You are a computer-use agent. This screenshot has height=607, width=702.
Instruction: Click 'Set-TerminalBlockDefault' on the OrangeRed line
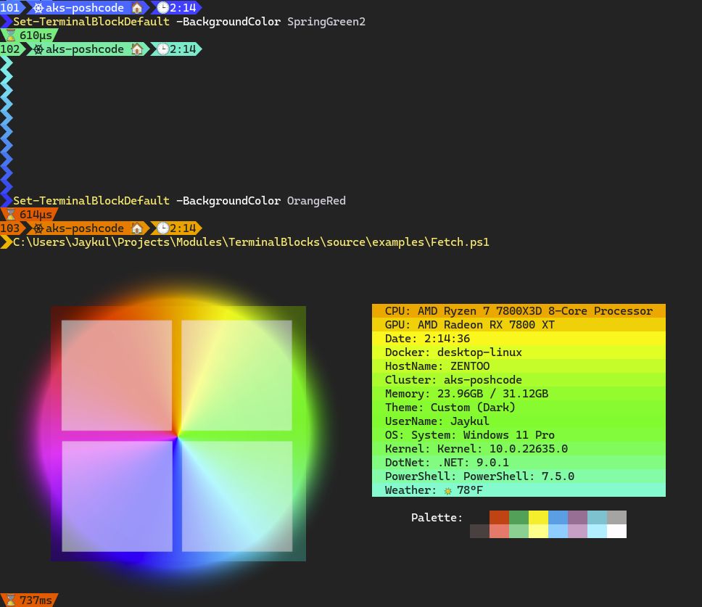(x=91, y=201)
